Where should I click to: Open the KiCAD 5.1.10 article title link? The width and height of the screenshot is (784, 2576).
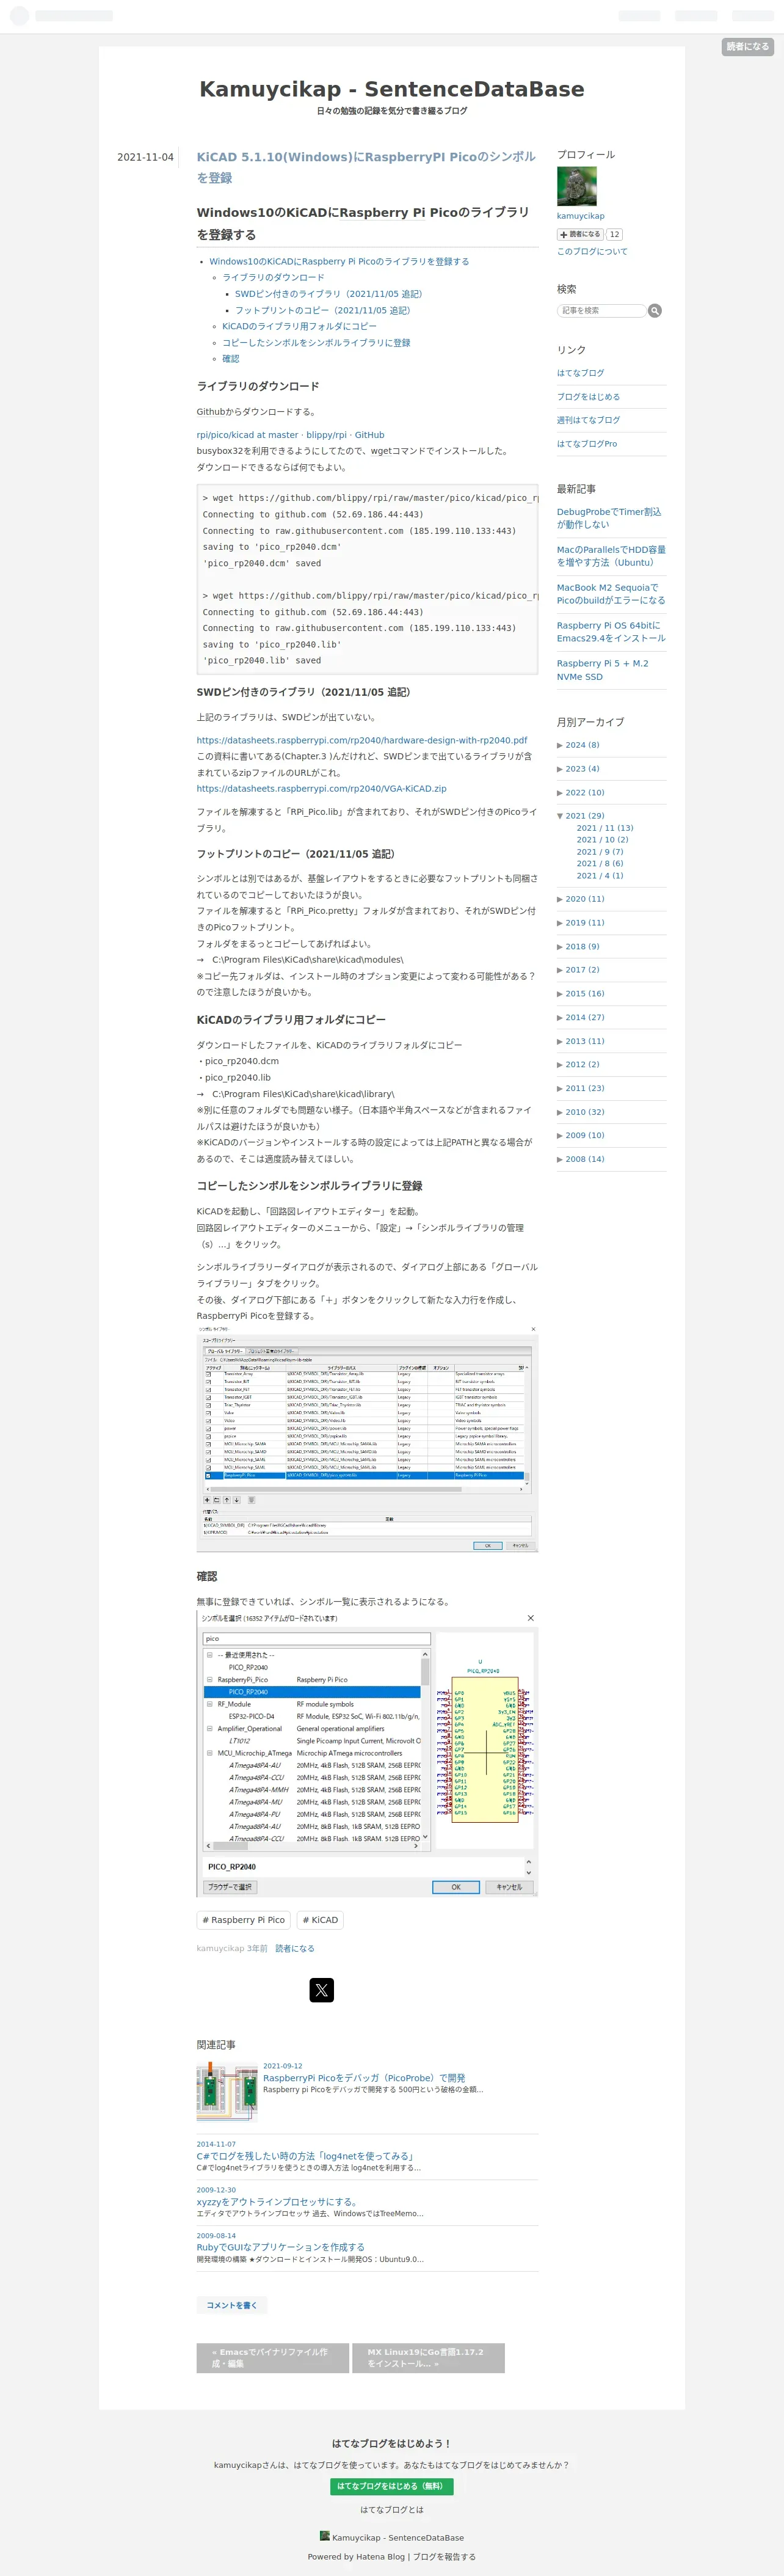click(x=366, y=167)
